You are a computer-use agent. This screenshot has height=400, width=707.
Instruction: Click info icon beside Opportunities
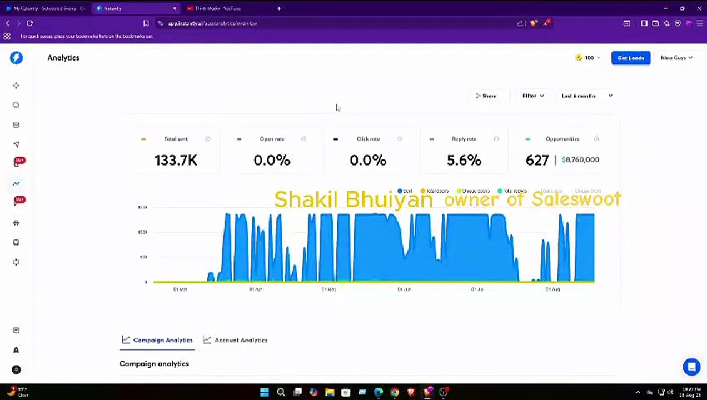596,139
